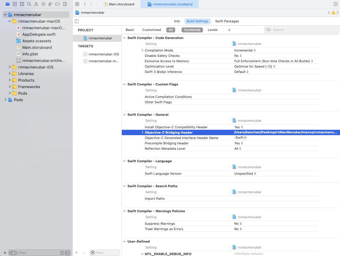Screen dimensions: 340x256
Task: Open Compilation Mode Incremental dropdown
Action: [x=245, y=50]
